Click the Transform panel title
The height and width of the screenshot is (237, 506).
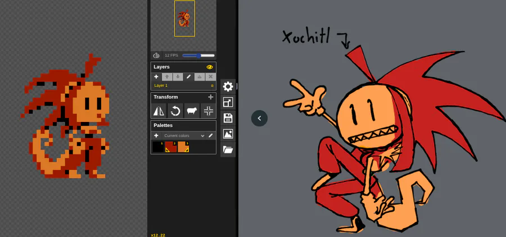click(165, 97)
